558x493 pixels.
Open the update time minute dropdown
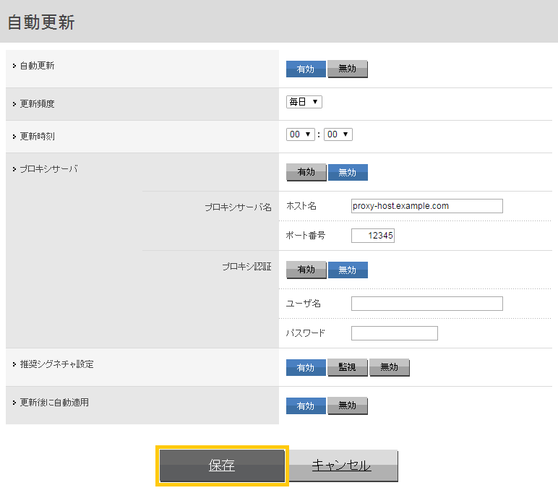pyautogui.click(x=338, y=134)
